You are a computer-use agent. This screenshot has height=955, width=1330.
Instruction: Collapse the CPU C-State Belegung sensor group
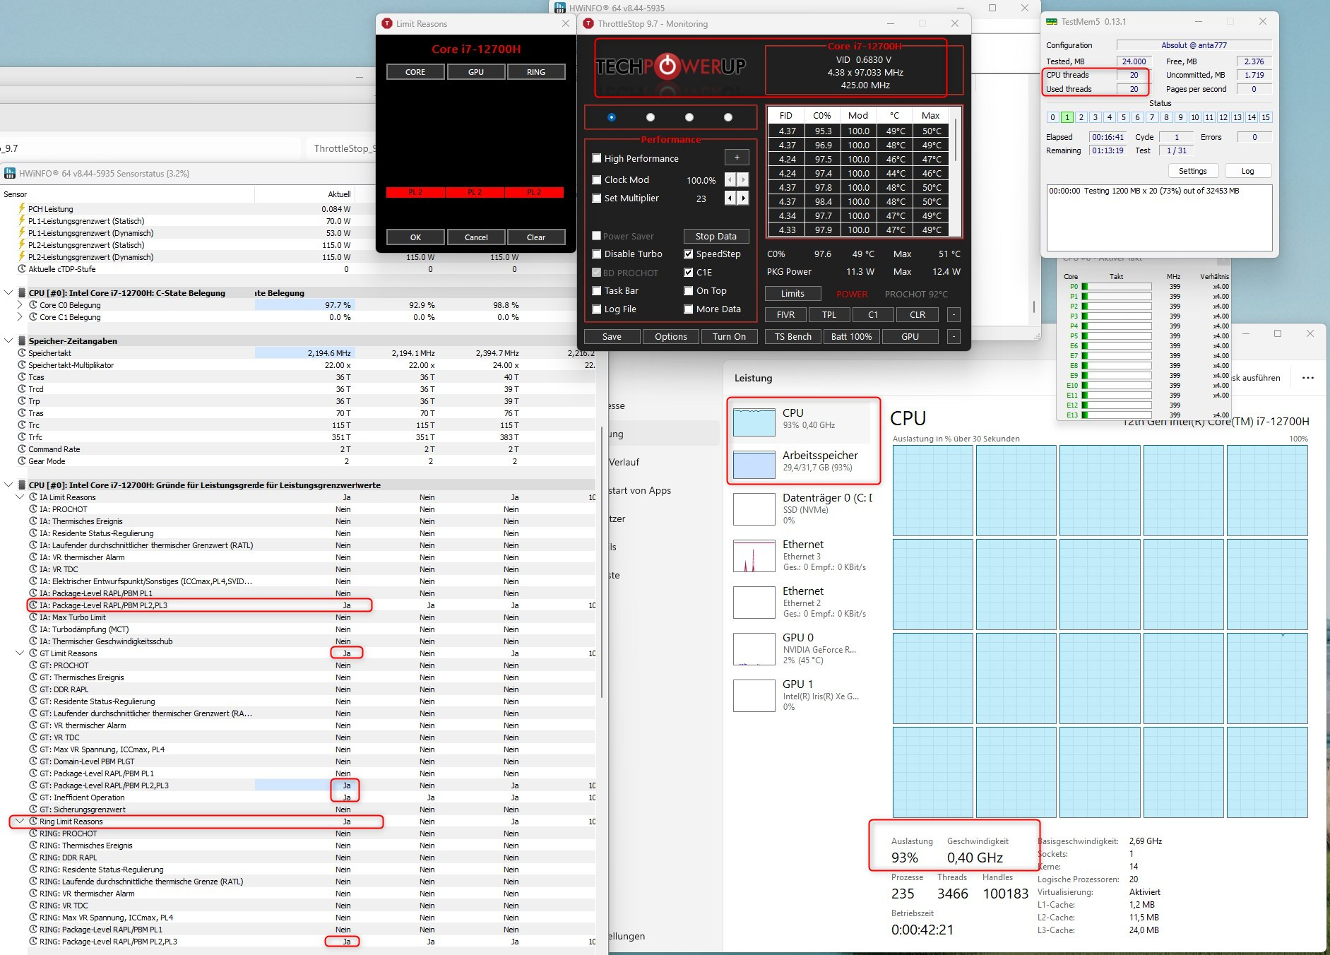point(8,292)
